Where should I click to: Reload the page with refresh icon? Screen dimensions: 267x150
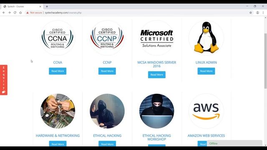[15, 12]
